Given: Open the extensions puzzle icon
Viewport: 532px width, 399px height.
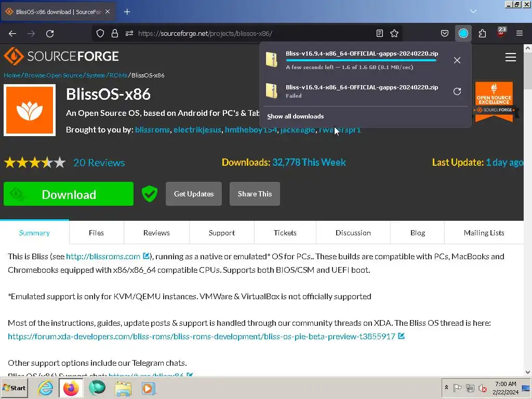Looking at the screenshot, I should (482, 33).
